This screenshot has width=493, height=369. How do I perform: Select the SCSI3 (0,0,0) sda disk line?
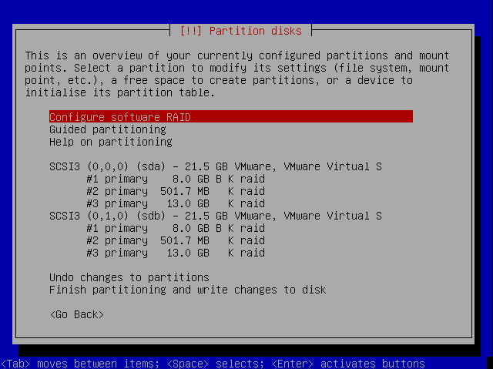coord(216,166)
